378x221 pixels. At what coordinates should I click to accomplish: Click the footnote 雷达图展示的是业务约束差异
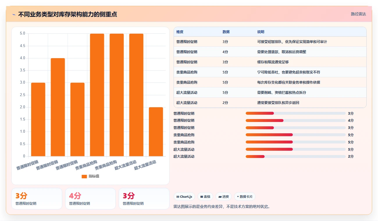222,207
